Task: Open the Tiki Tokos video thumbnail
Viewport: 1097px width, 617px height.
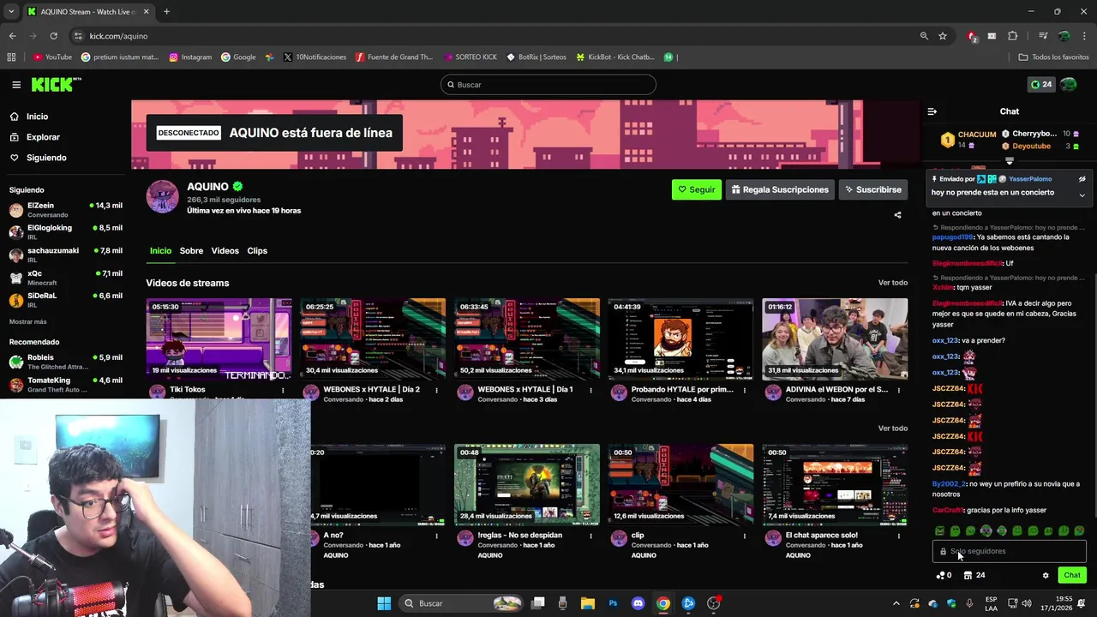Action: tap(219, 338)
